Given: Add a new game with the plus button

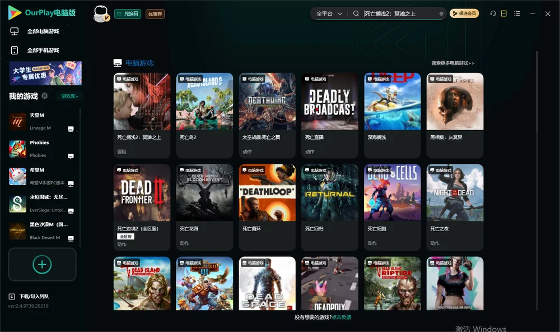Looking at the screenshot, I should pyautogui.click(x=42, y=264).
